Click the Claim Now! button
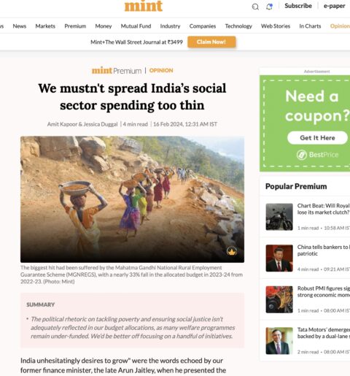The image size is (350, 376). 211,42
